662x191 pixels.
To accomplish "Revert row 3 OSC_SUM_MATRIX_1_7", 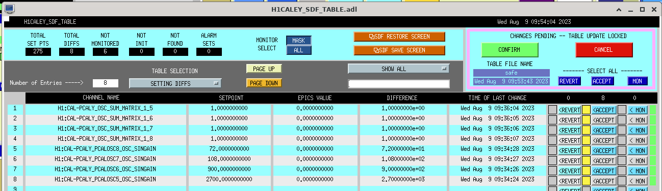I will pos(569,130).
